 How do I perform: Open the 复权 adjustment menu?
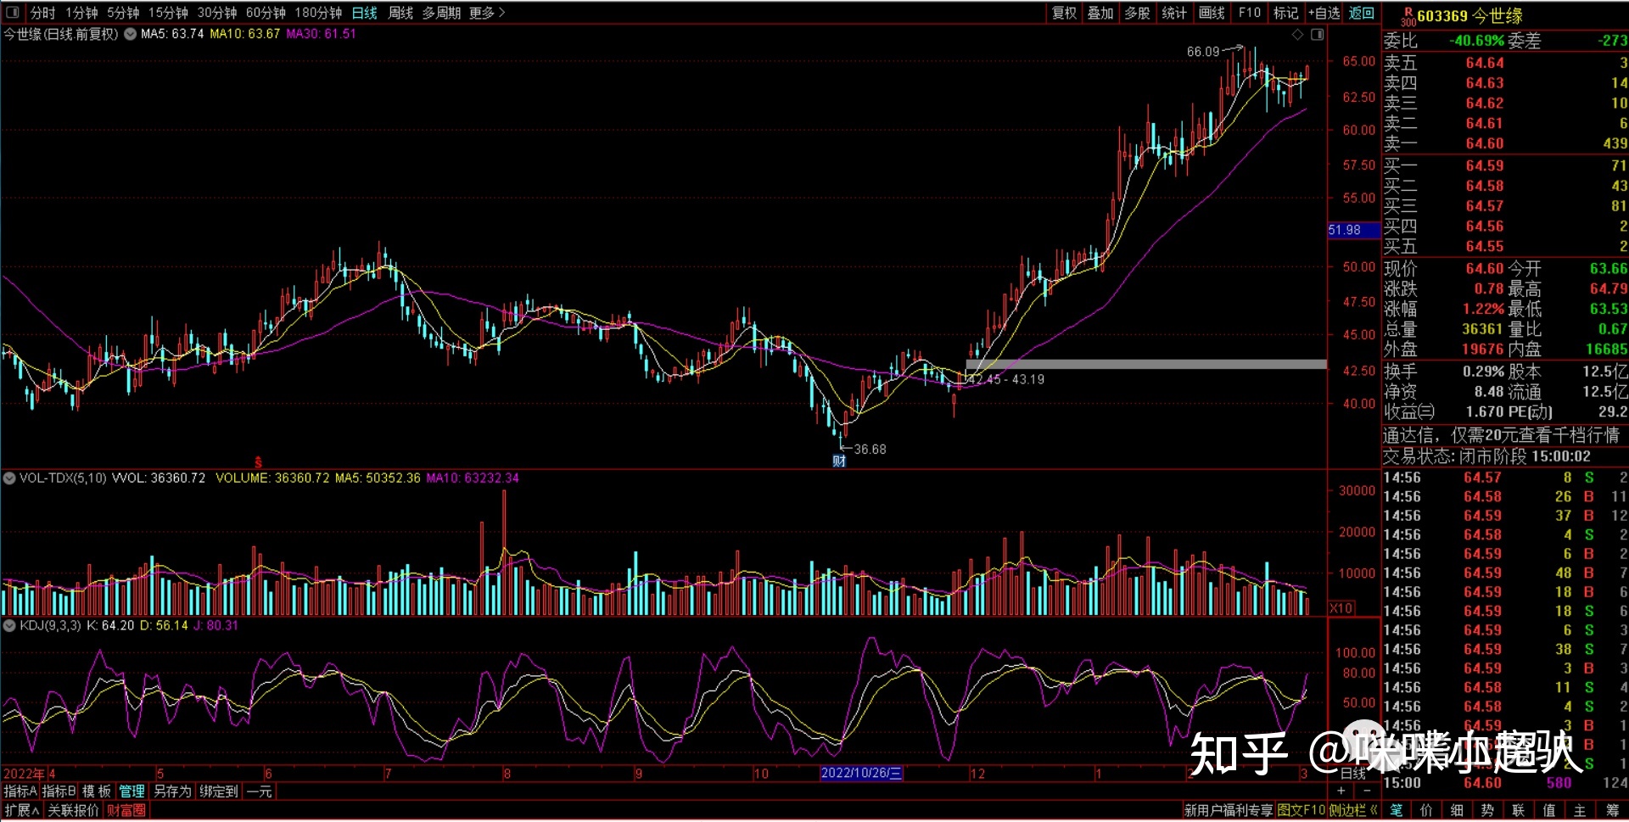pyautogui.click(x=1065, y=13)
